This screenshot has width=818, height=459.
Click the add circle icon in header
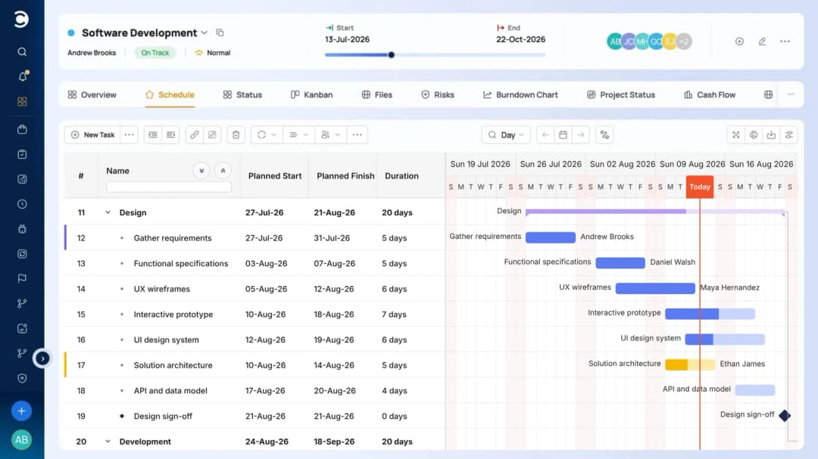(739, 41)
